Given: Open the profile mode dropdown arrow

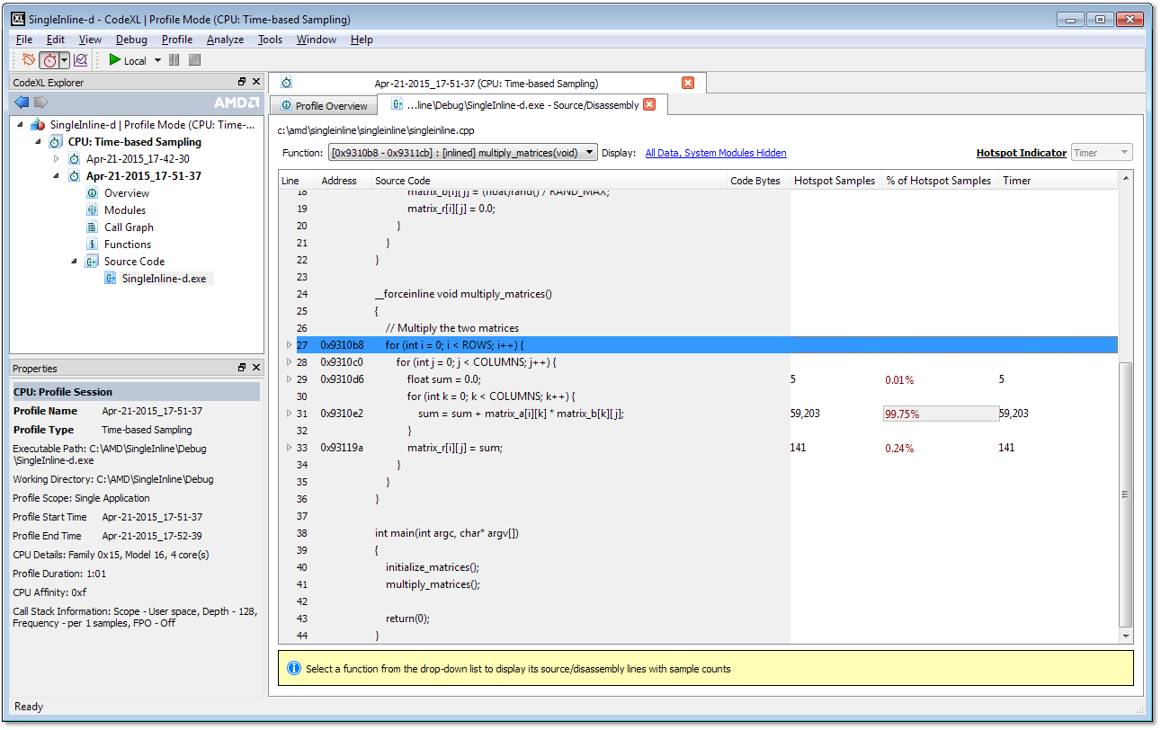Looking at the screenshot, I should coord(64,60).
